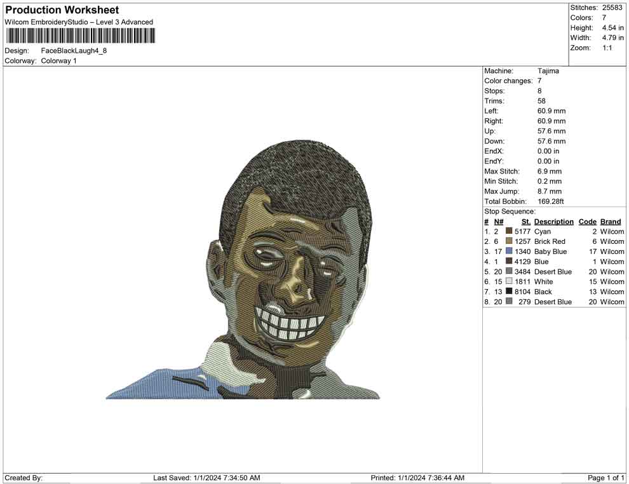Click the Width value '4.79 in'
Image resolution: width=629 pixels, height=484 pixels.
pos(612,37)
